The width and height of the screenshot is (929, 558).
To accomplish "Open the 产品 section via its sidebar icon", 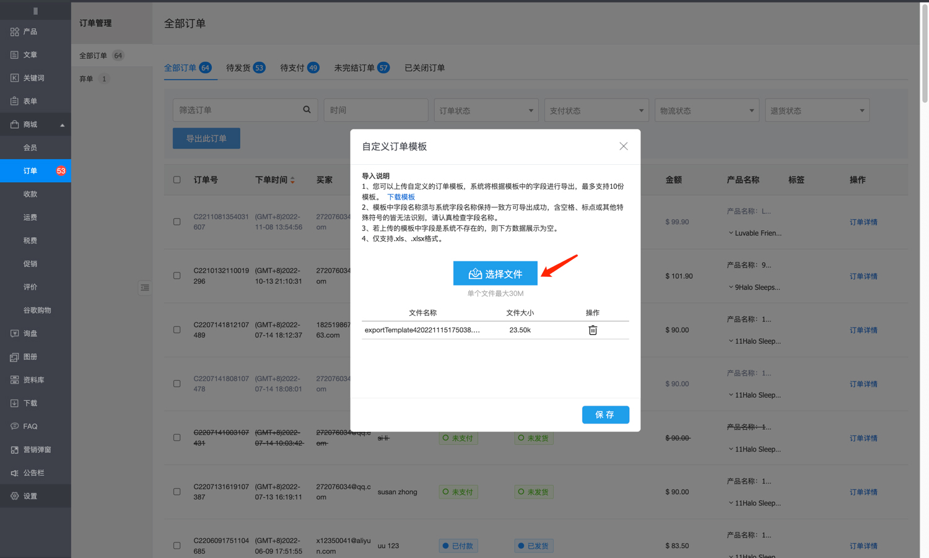I will click(14, 32).
